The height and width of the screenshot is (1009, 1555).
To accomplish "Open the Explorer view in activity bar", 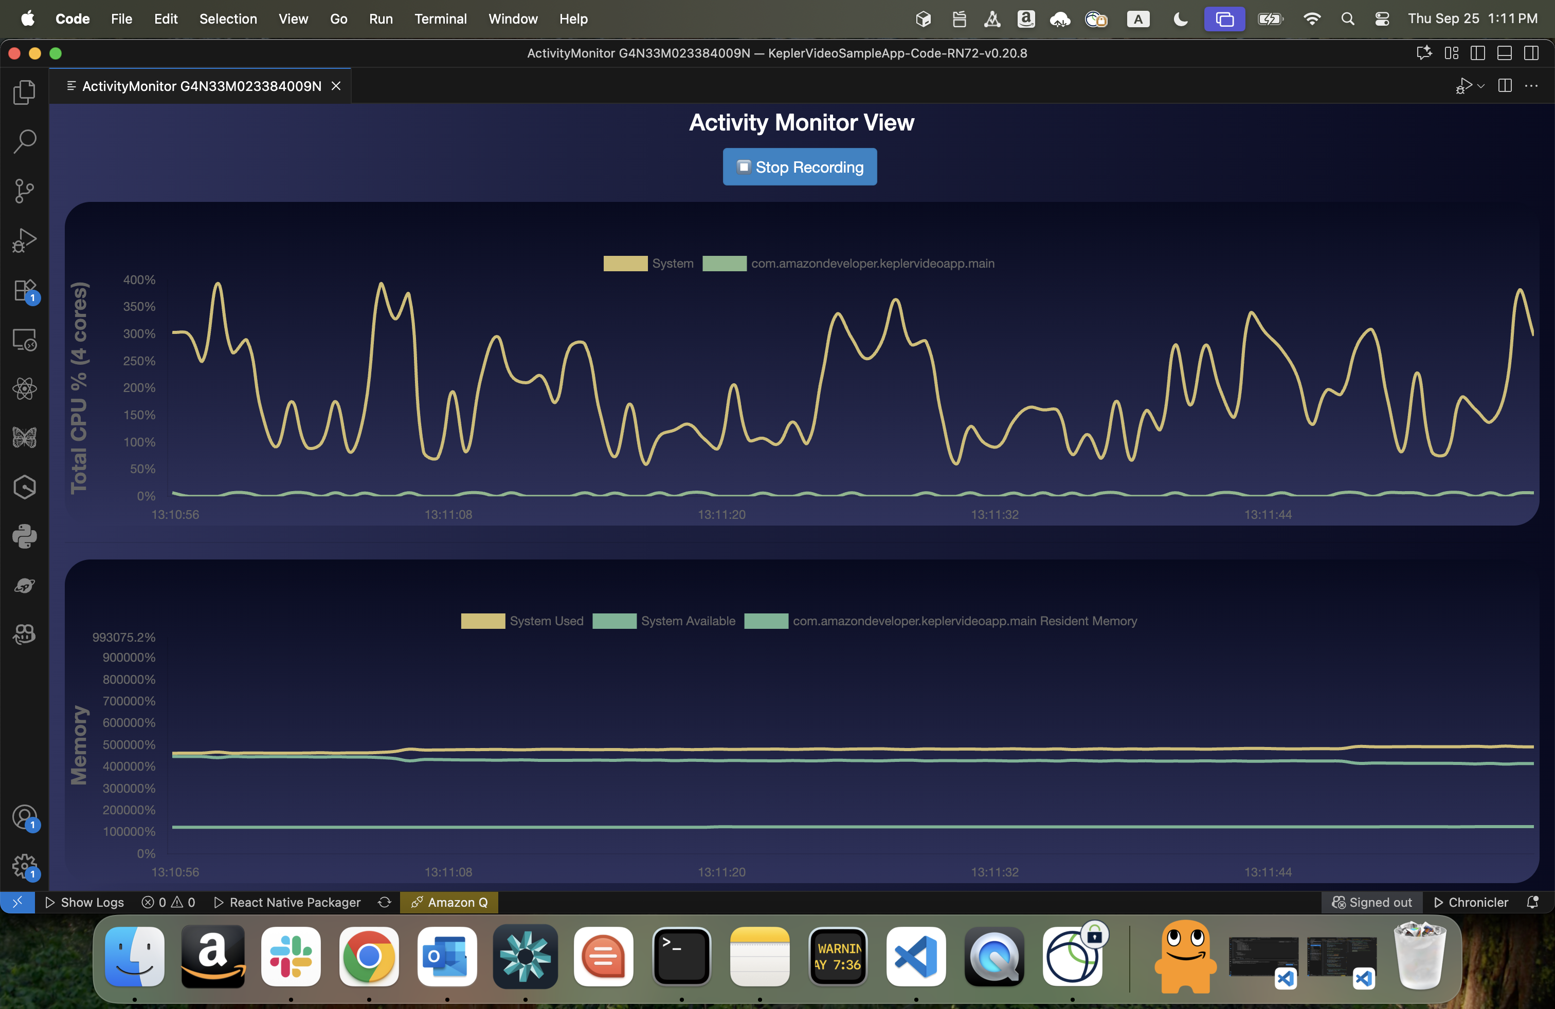I will pos(24,92).
